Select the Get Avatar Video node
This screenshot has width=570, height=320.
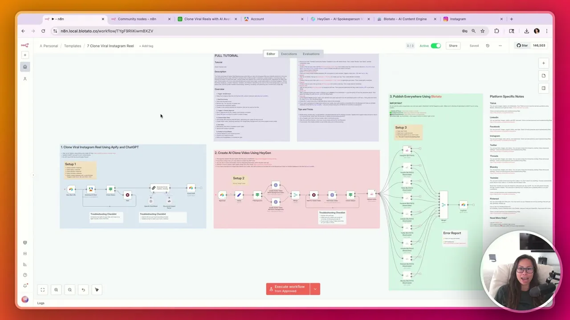click(x=332, y=195)
